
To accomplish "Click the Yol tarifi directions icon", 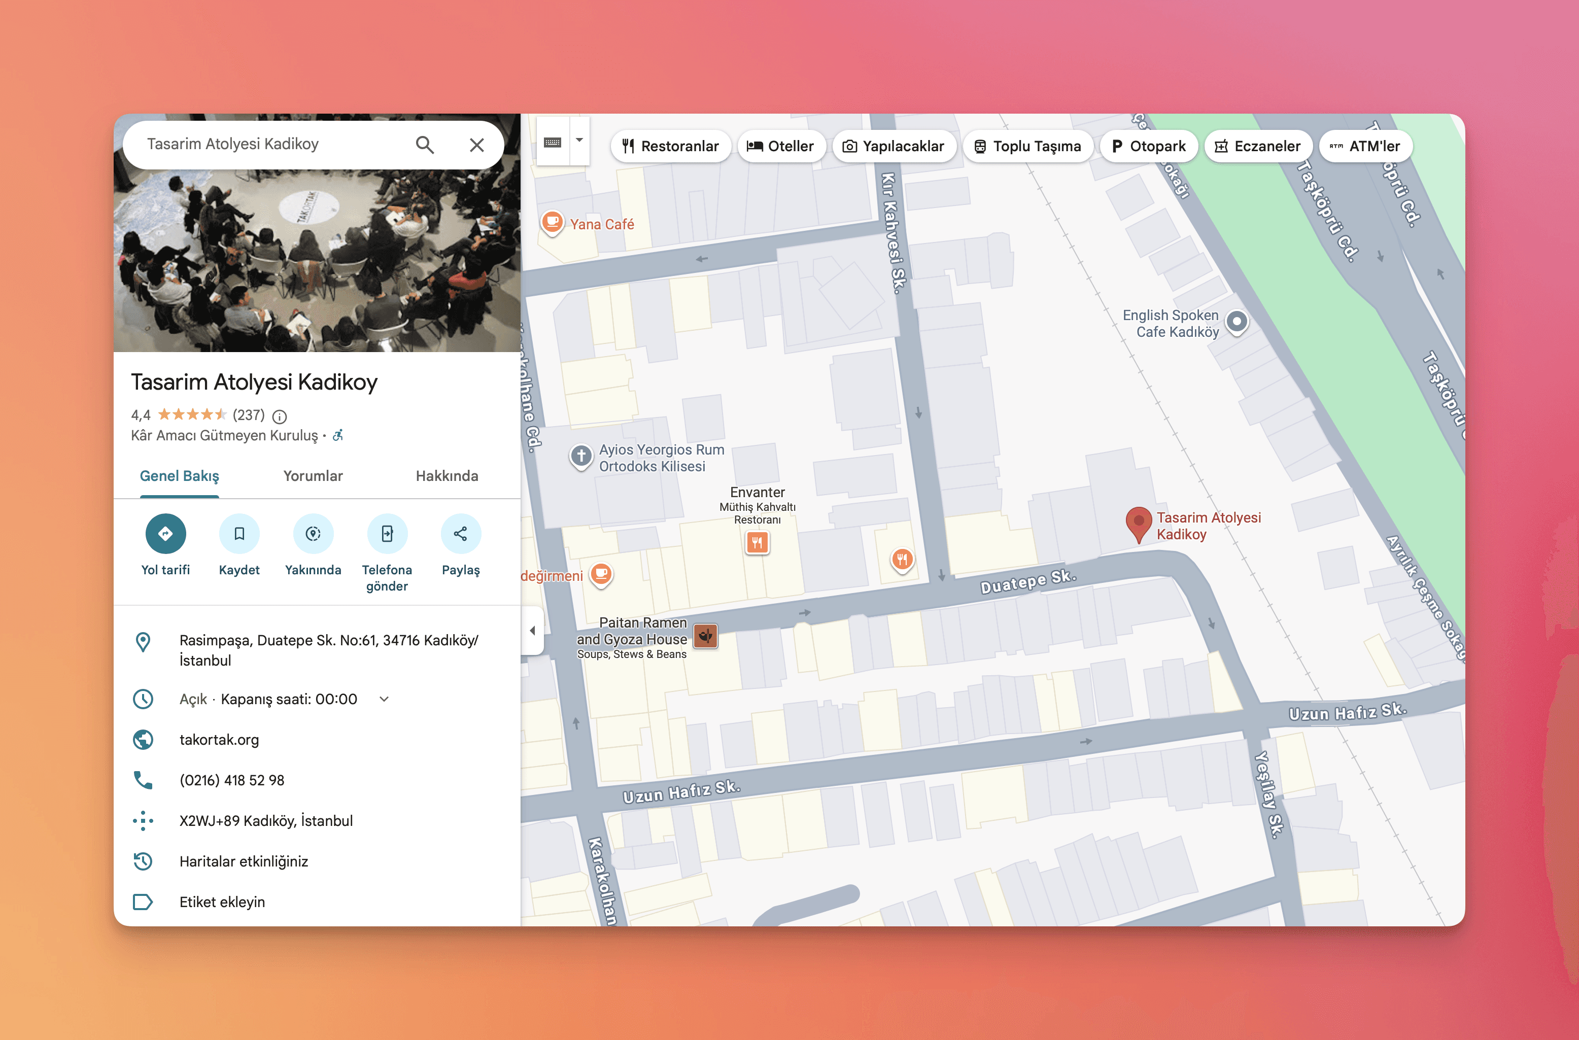I will click(x=165, y=533).
